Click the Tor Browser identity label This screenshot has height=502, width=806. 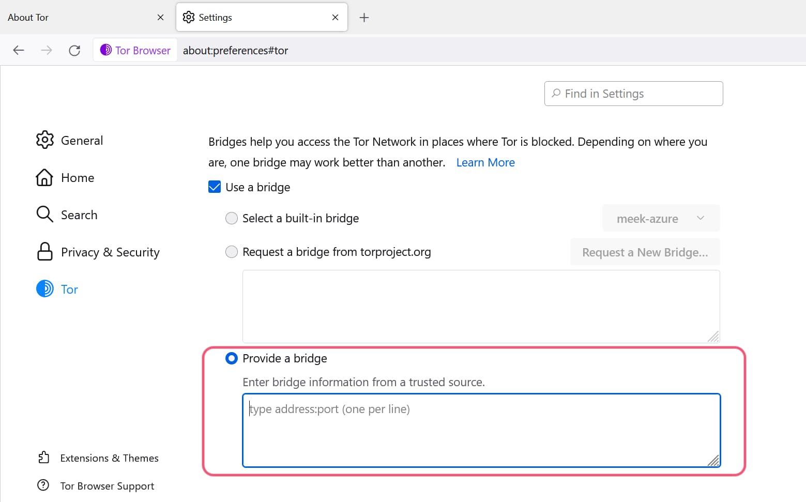tap(143, 51)
